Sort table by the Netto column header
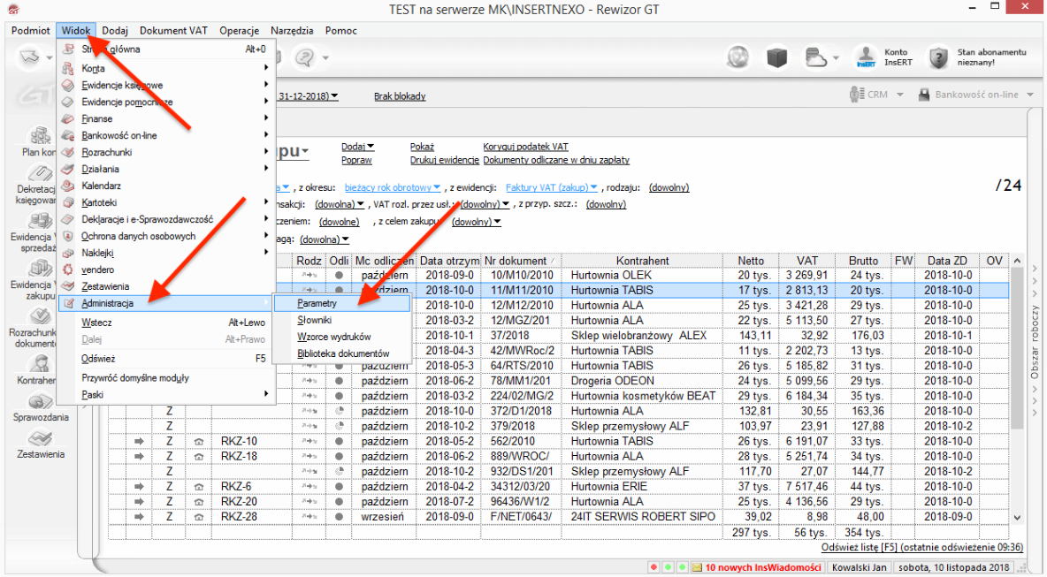The image size is (1047, 577). 751,261
